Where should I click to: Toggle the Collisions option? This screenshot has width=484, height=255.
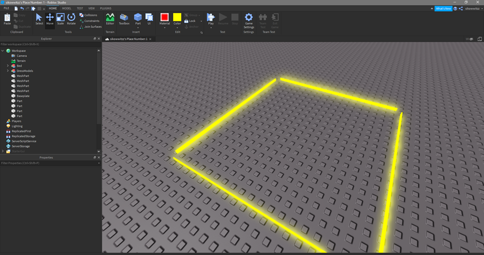(88, 15)
